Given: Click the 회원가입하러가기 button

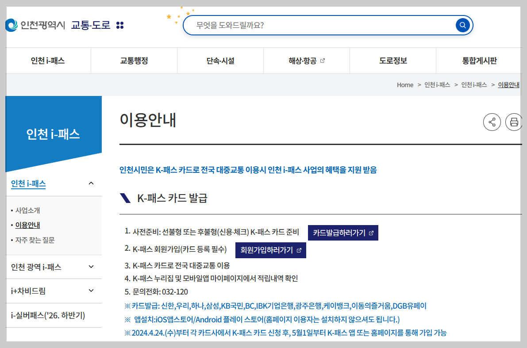Looking at the screenshot, I should 270,250.
